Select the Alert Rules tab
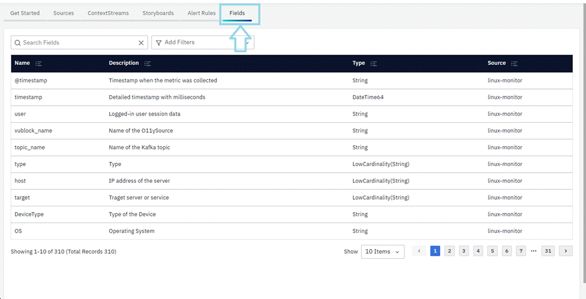This screenshot has width=586, height=299. pos(201,13)
